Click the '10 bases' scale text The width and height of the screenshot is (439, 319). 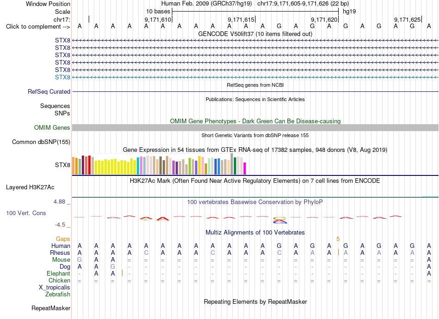[x=158, y=12]
